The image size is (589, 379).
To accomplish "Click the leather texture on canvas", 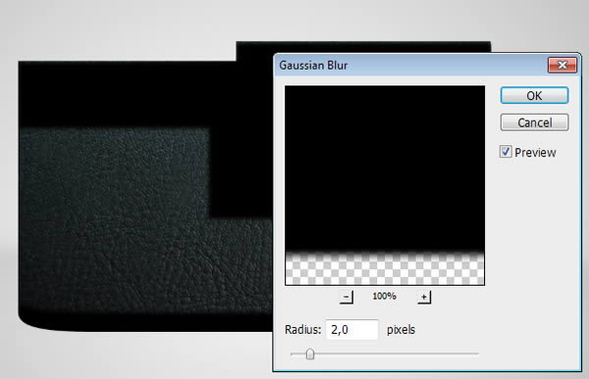I will pos(113,218).
